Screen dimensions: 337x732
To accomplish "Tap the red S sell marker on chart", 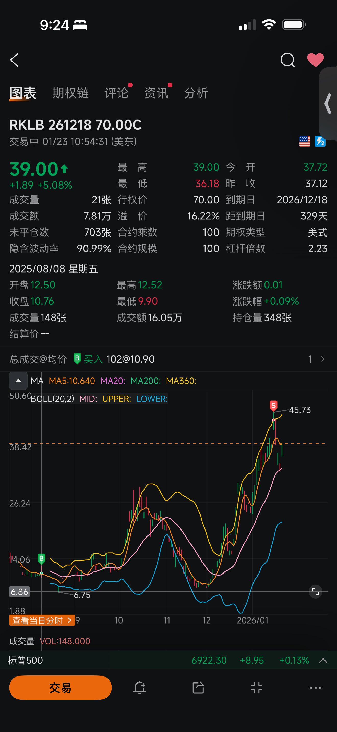I will coord(273,406).
